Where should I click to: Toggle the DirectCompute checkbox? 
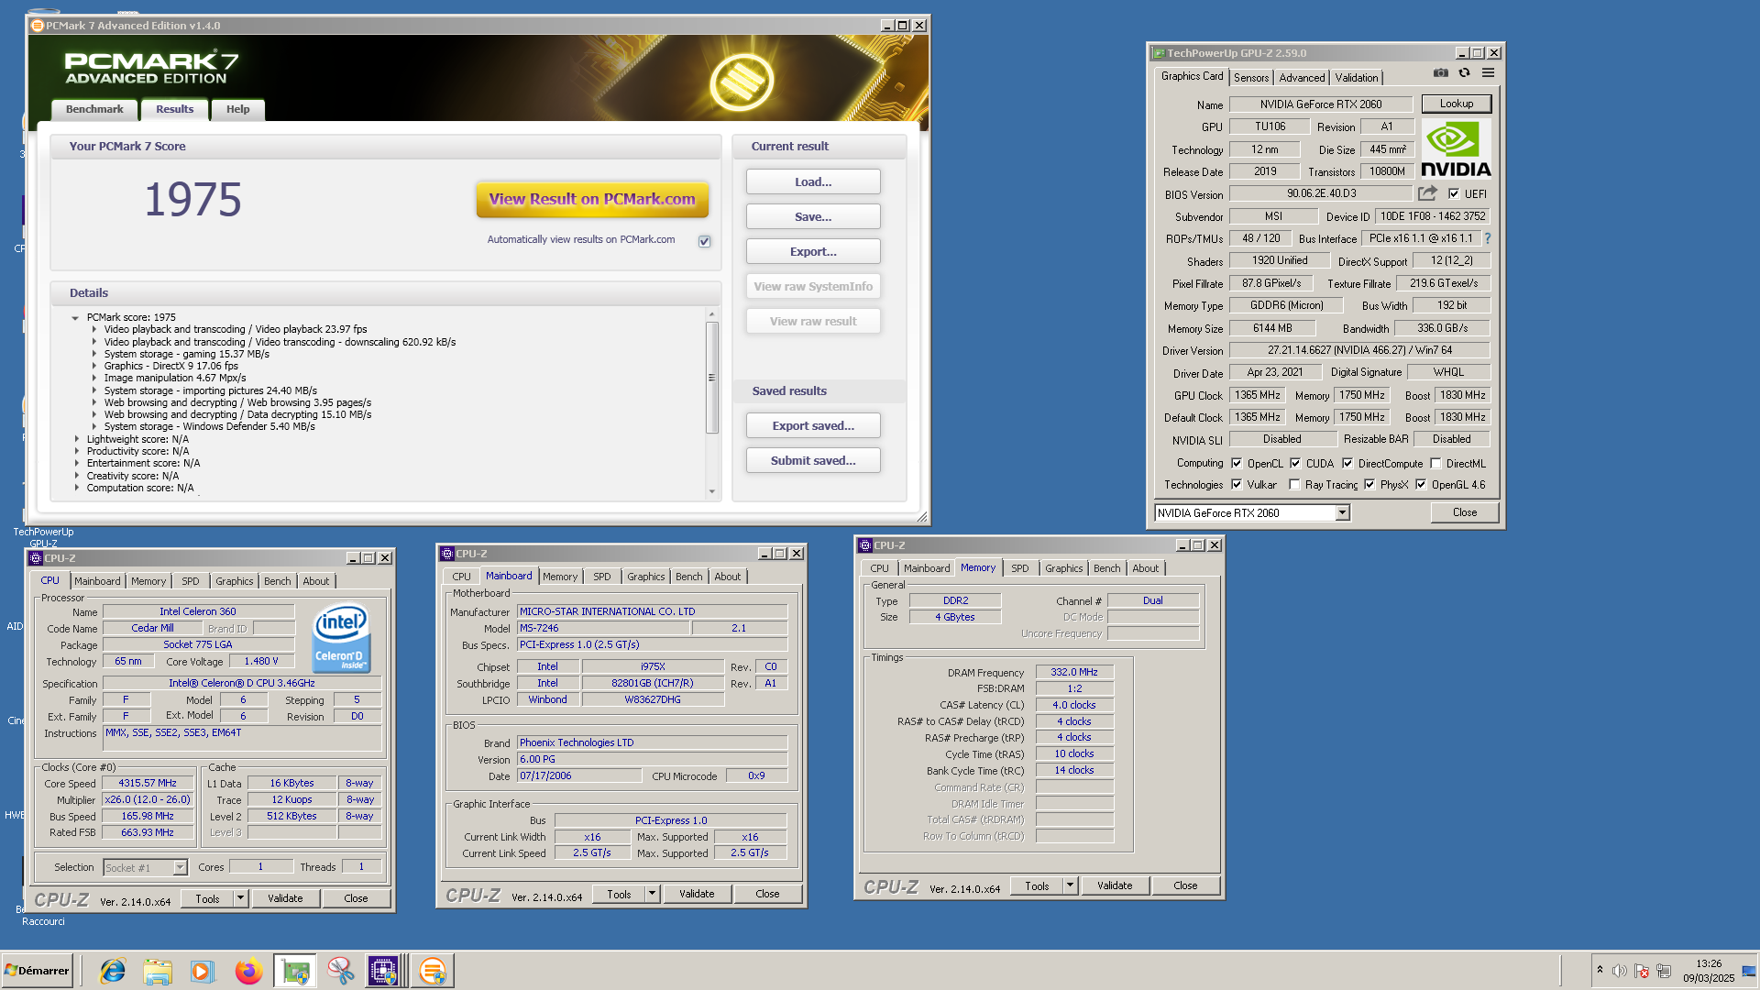1347,463
